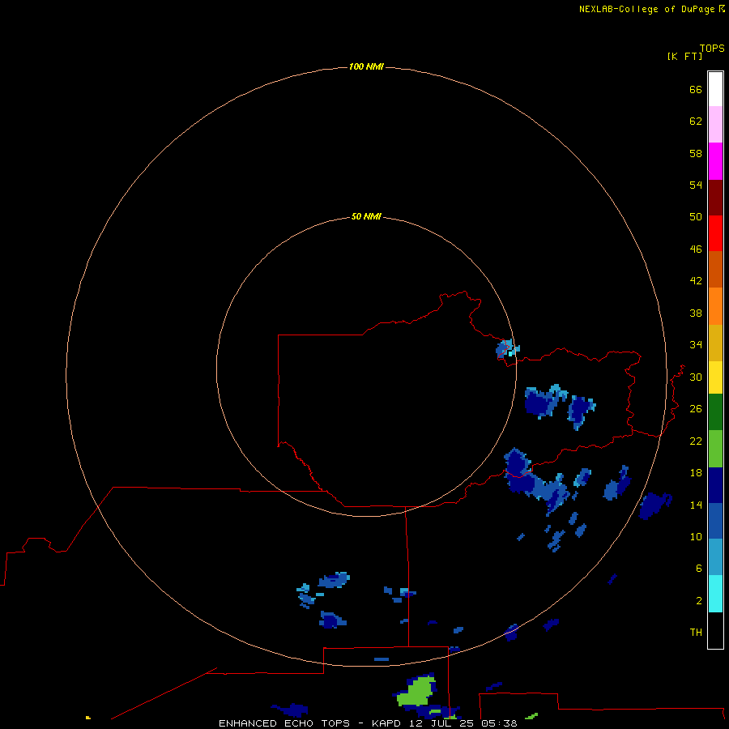
Task: Click the white 66+ K FT legend swatch
Action: pyautogui.click(x=715, y=89)
